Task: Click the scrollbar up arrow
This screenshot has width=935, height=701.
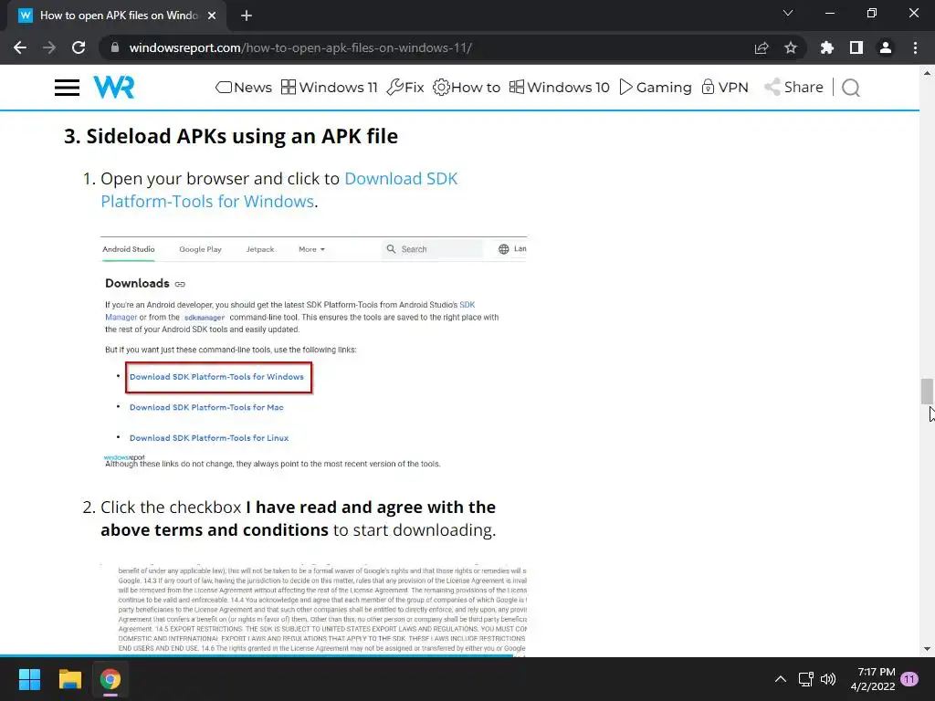Action: 927,73
